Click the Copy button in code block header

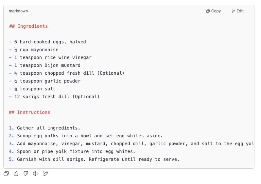pos(213,11)
